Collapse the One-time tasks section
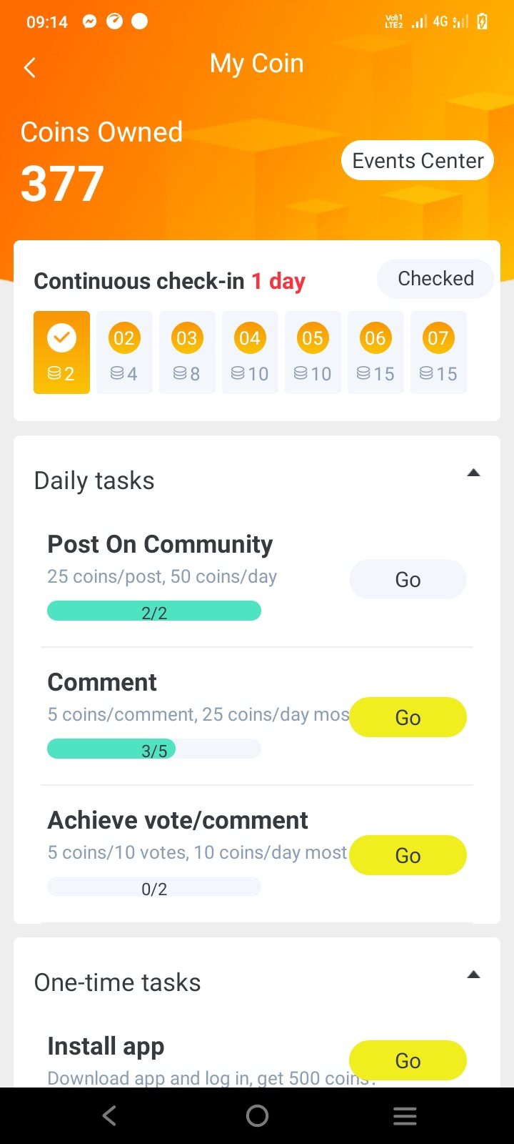The width and height of the screenshot is (514, 1144). (x=473, y=975)
